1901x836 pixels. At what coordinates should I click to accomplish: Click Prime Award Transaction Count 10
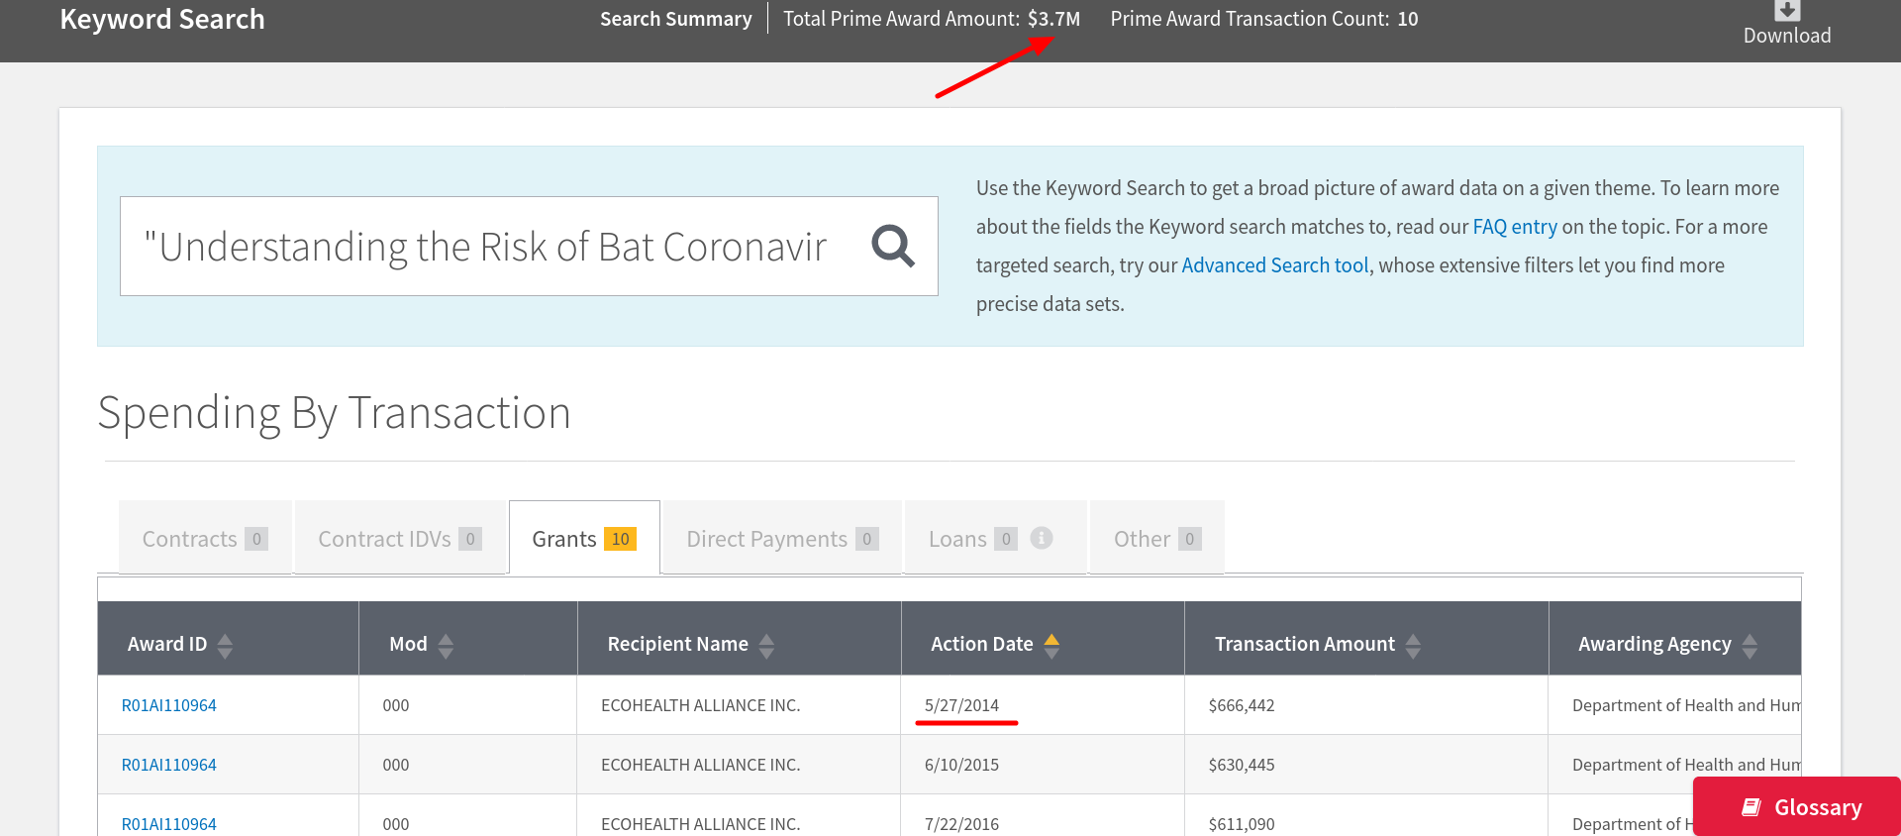point(1264,19)
